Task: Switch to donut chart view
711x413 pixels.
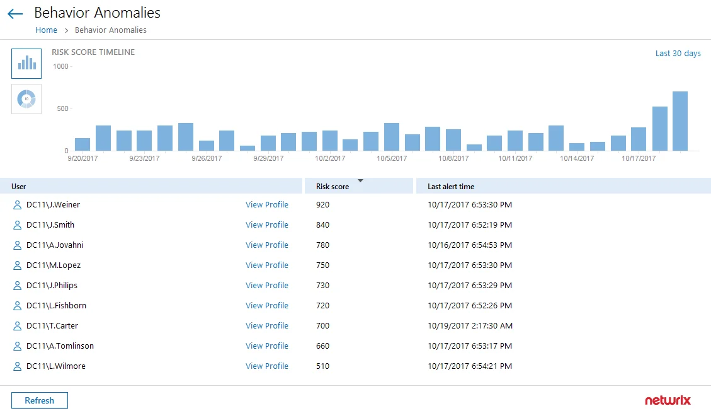Action: 26,99
